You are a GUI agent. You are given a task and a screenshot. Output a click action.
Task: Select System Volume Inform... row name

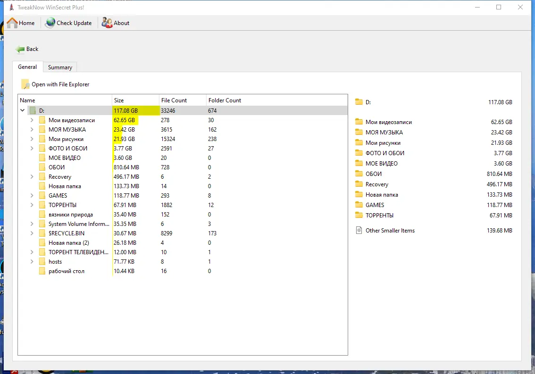point(79,224)
